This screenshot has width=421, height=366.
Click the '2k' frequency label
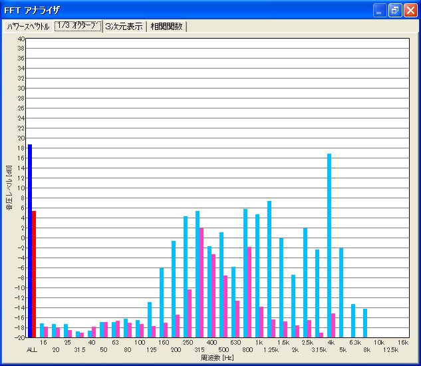pos(295,350)
